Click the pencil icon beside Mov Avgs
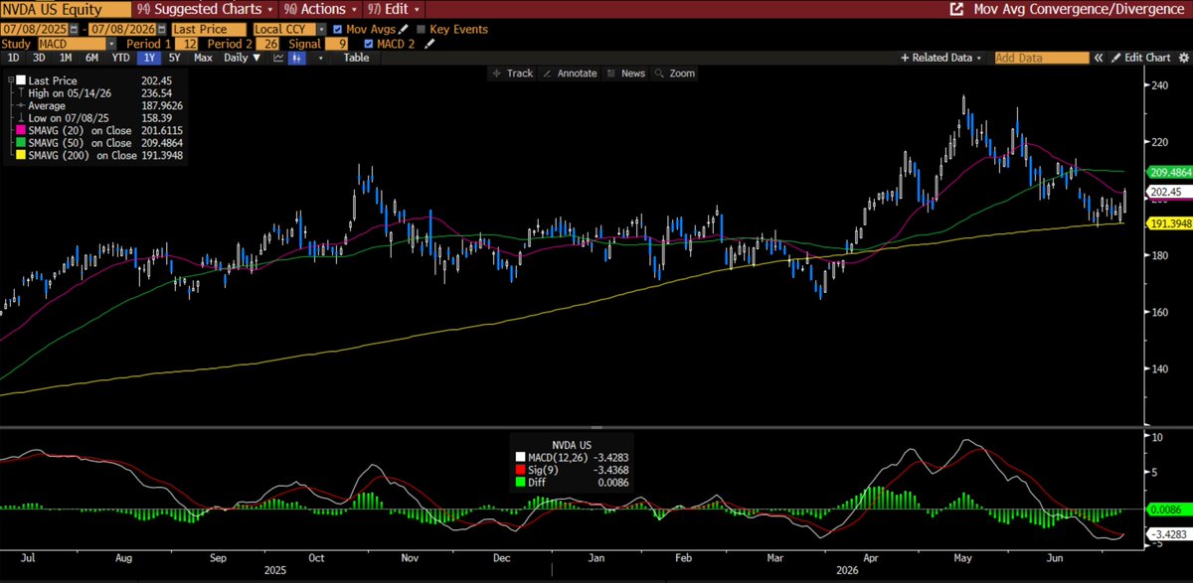The height and width of the screenshot is (583, 1193). click(404, 29)
